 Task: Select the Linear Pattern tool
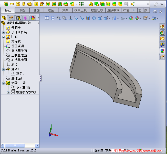coord(81,4)
